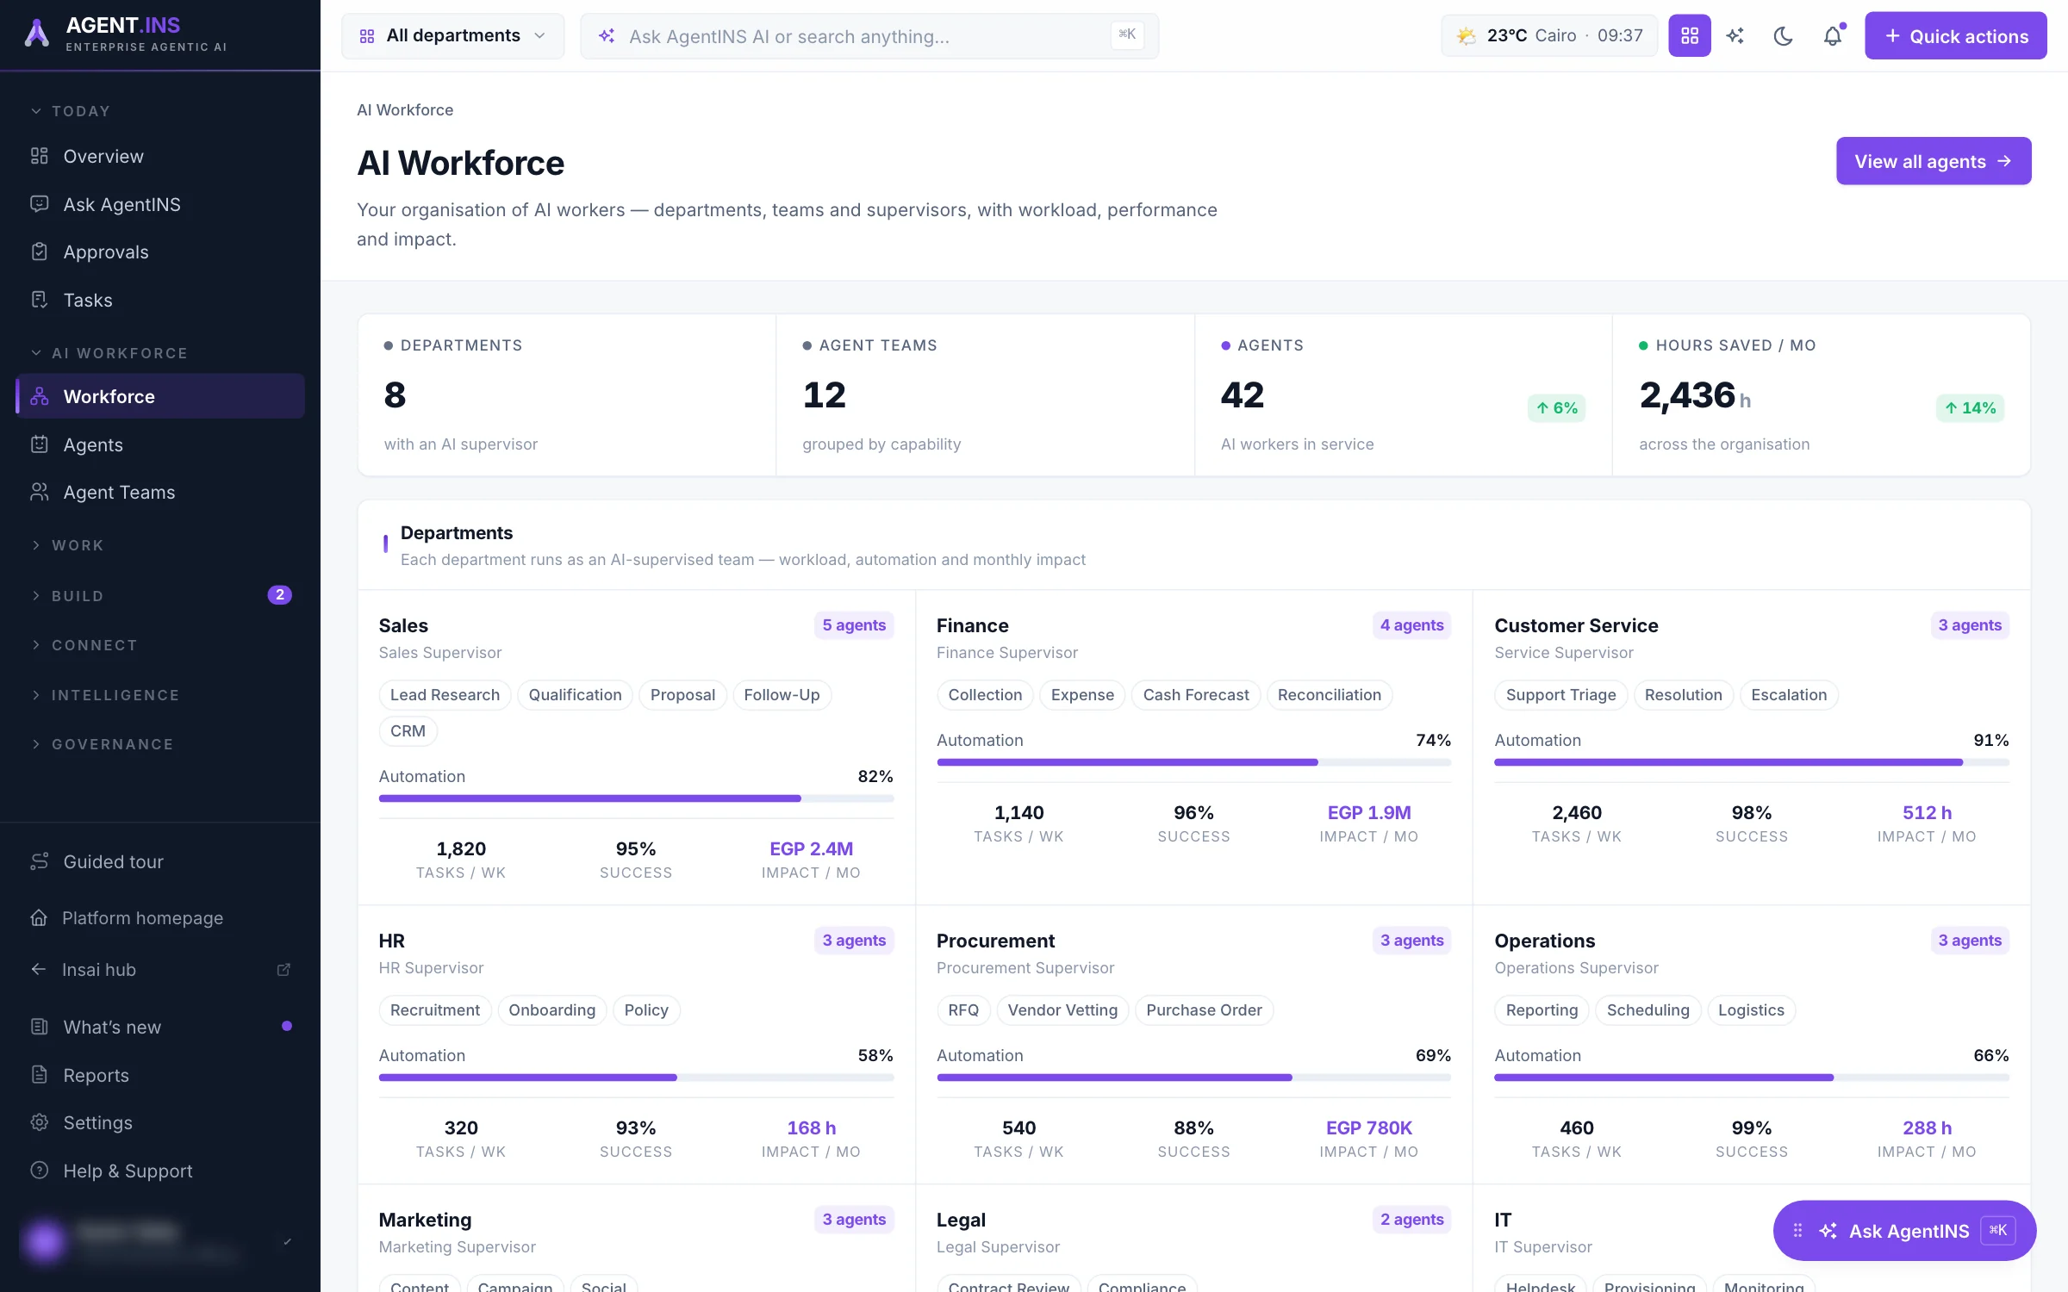Open Overview via its grid icon
The height and width of the screenshot is (1292, 2068).
40,156
